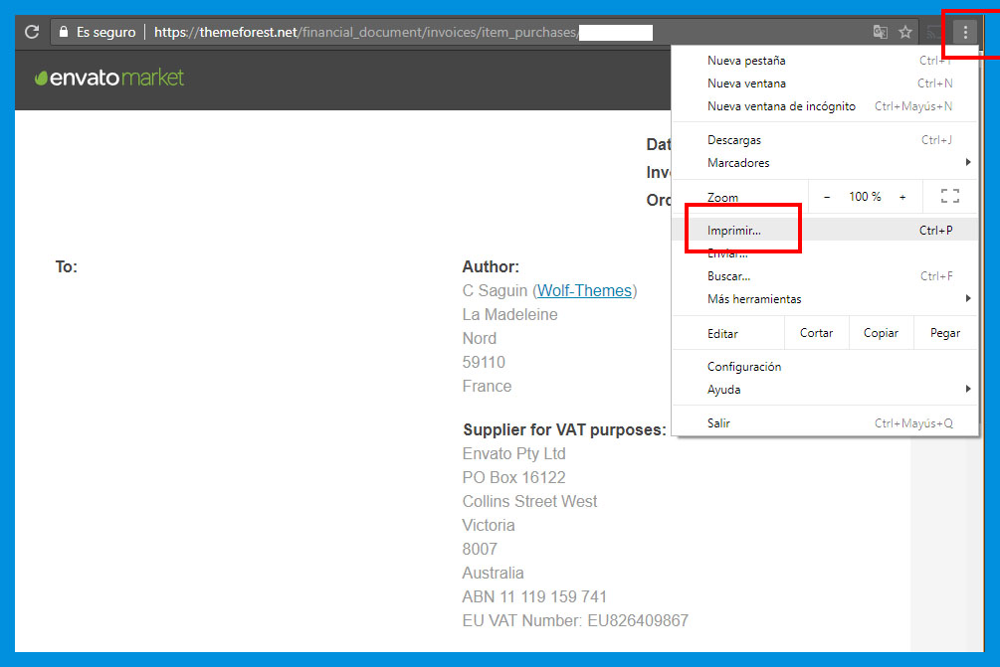1000x667 pixels.
Task: Open Nueva ventana de incógnito
Action: tap(825, 106)
